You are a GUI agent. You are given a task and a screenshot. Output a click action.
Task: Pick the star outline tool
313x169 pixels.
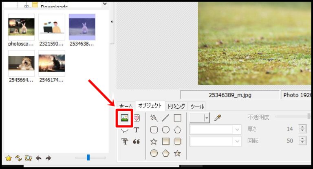coord(154,141)
